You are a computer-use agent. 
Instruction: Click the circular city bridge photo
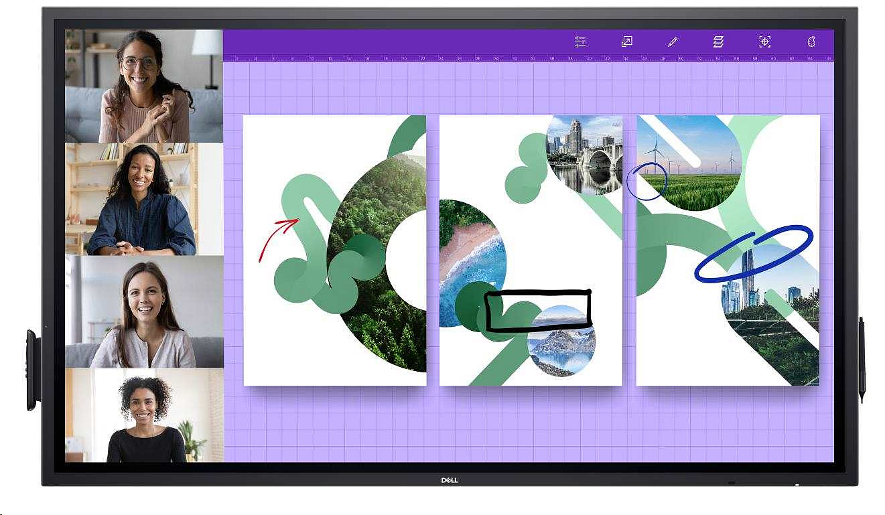584,154
